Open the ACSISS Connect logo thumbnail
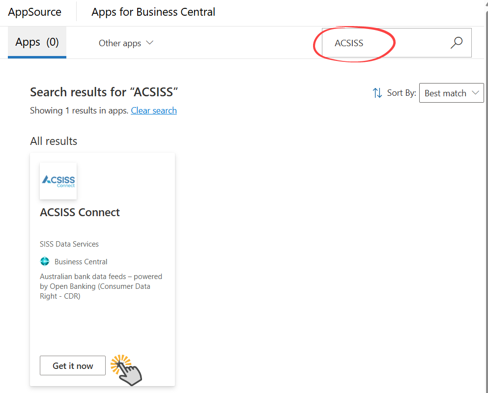The width and height of the screenshot is (488, 393). coord(58,181)
